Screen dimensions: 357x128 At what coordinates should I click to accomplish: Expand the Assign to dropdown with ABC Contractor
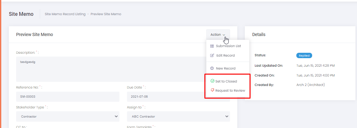pyautogui.click(x=178, y=116)
